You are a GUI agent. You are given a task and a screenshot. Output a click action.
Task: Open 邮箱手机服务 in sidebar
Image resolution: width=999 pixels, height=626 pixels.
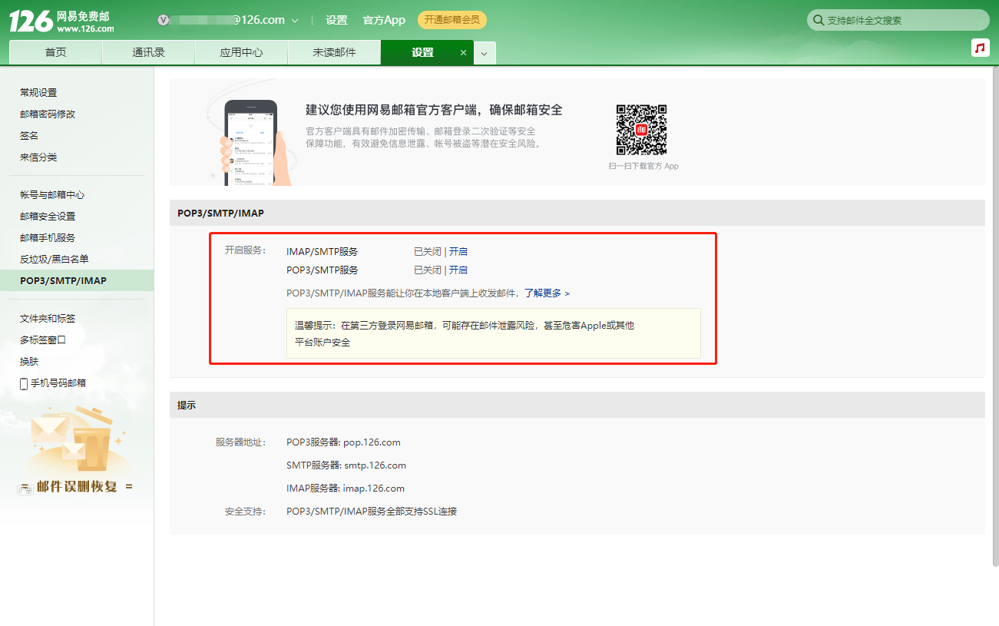[48, 238]
